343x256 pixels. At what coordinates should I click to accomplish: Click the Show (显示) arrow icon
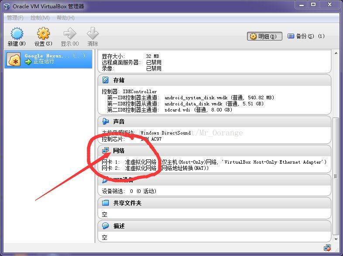pyautogui.click(x=70, y=34)
